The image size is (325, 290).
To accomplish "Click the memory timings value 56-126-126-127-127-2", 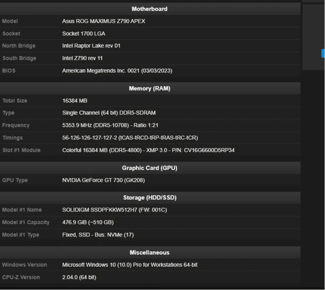I will [x=130, y=138].
